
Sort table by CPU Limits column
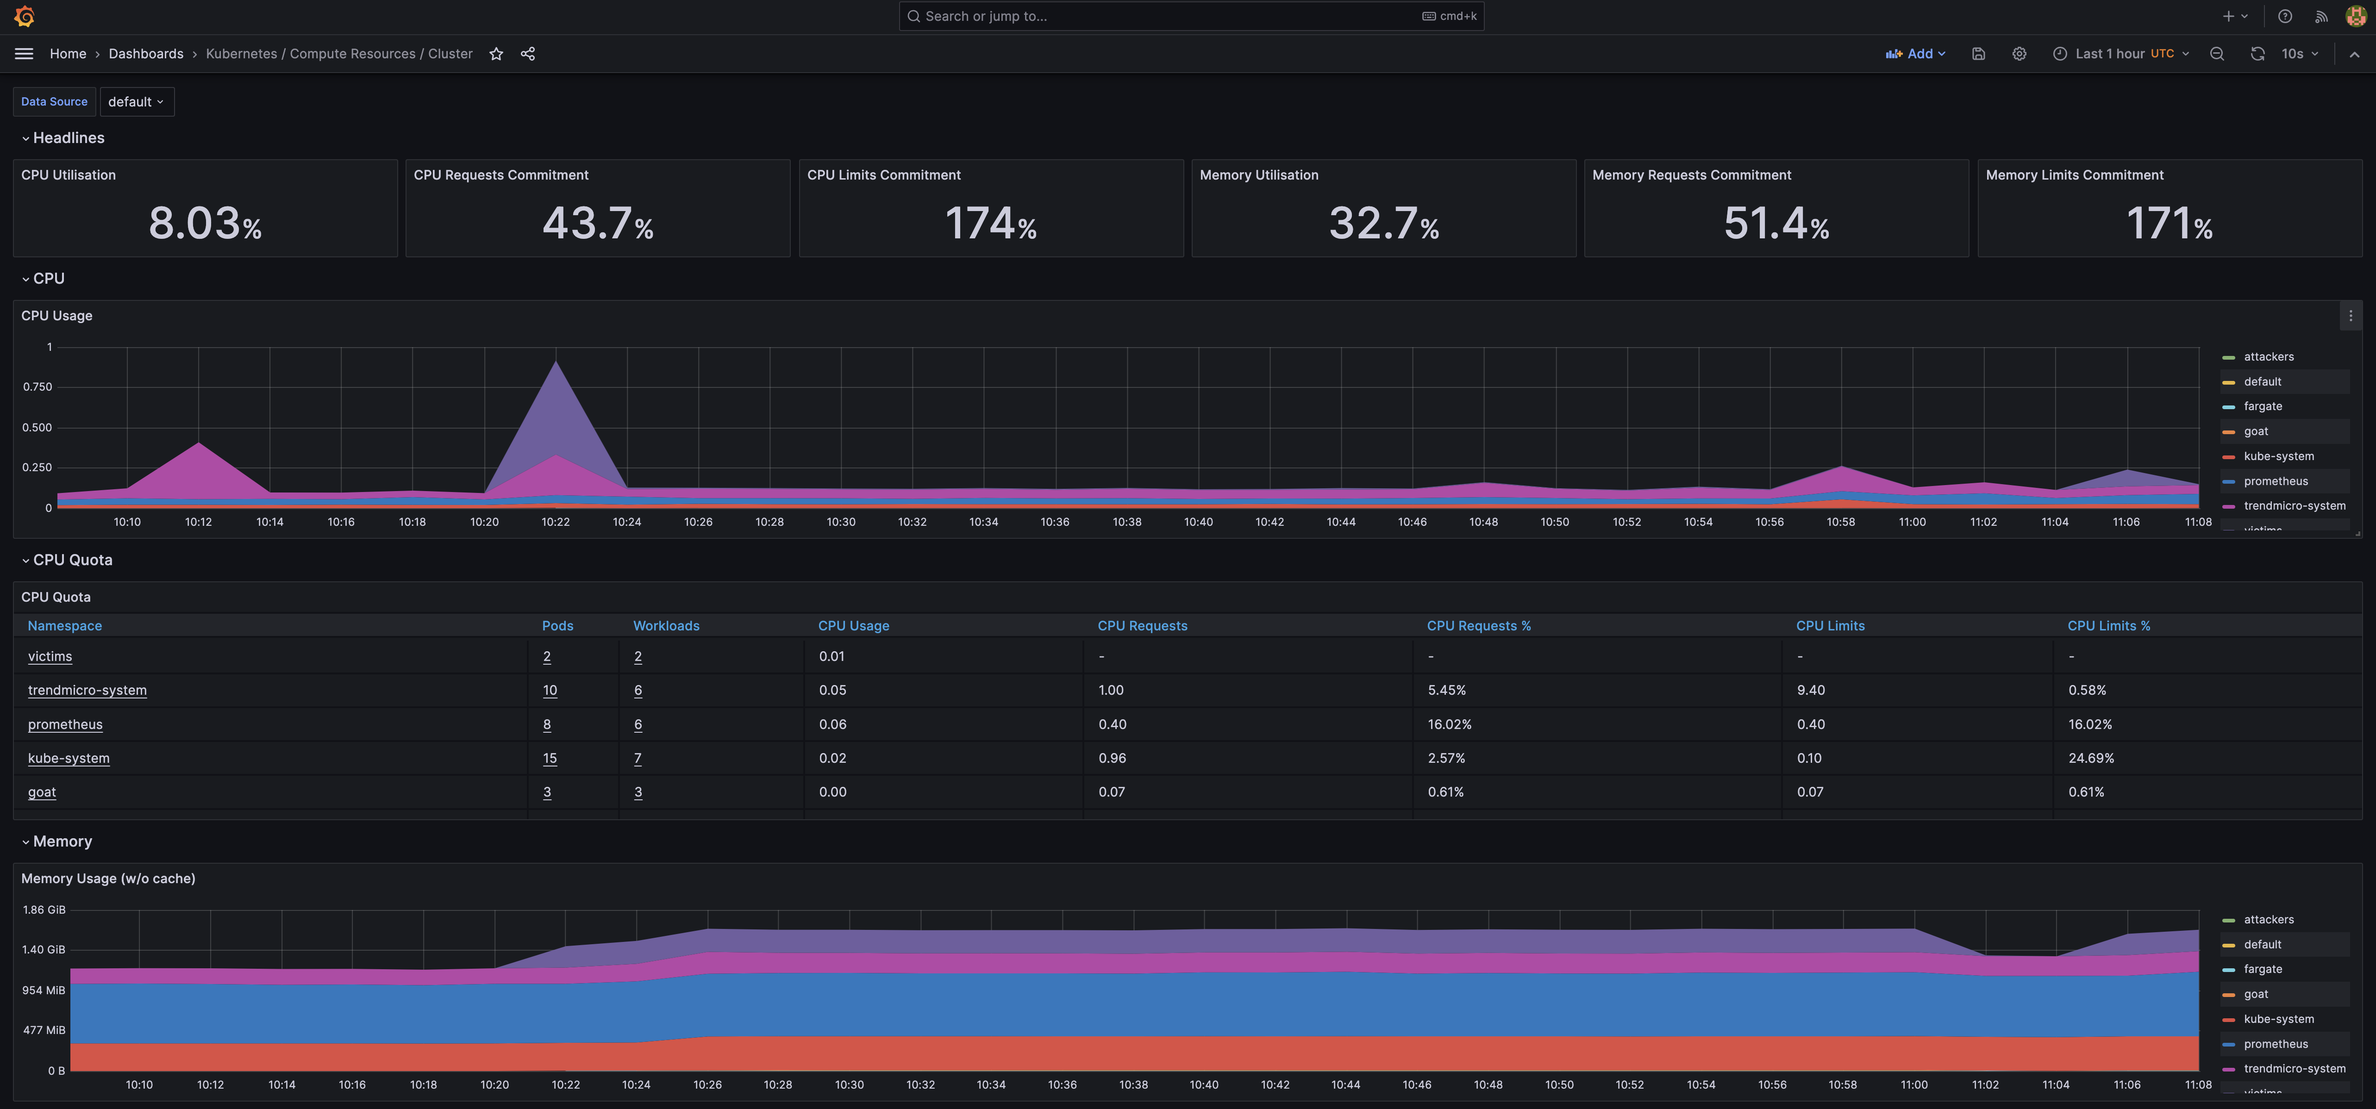[x=1830, y=626]
